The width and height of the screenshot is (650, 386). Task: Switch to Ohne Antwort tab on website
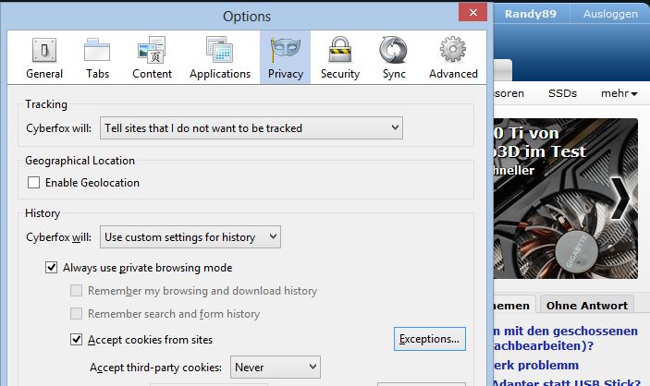(586, 306)
